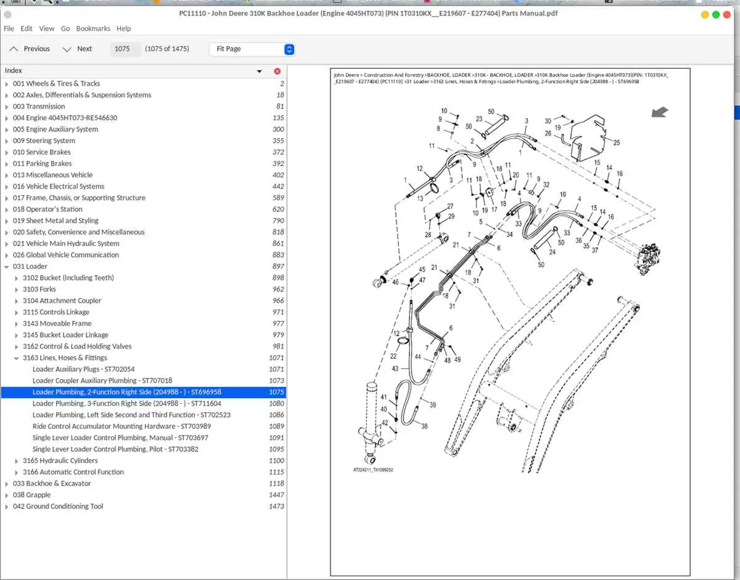This screenshot has height=580, width=740.
Task: Click the page number field 1075
Action: 125,49
